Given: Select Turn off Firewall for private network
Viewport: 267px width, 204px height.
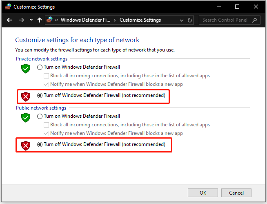Looking at the screenshot, I should pos(40,96).
